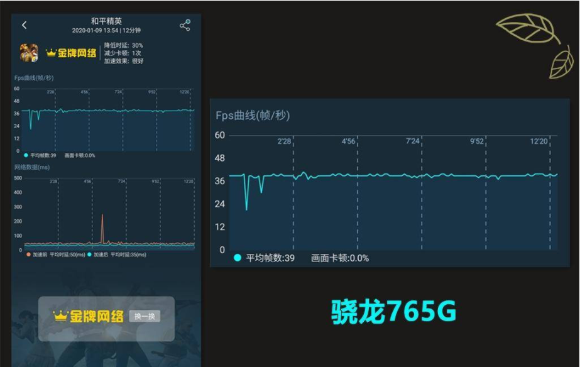Click the 7'24 time marker in the enlarged chart

tap(412, 141)
